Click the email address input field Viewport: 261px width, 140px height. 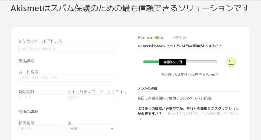(66, 48)
